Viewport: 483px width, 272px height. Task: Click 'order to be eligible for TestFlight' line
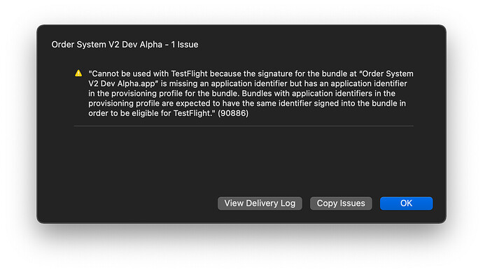(151, 113)
